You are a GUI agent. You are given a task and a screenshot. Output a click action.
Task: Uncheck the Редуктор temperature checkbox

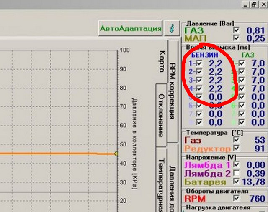coord(237,149)
